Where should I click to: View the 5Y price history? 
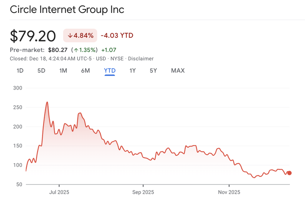pyautogui.click(x=153, y=71)
